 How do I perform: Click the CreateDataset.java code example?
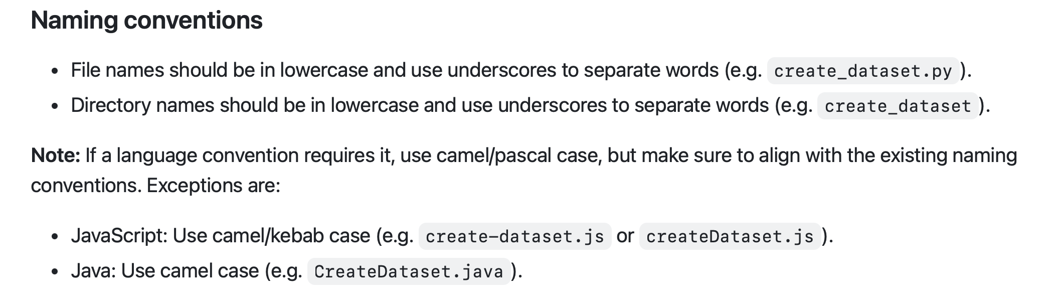pos(408,271)
